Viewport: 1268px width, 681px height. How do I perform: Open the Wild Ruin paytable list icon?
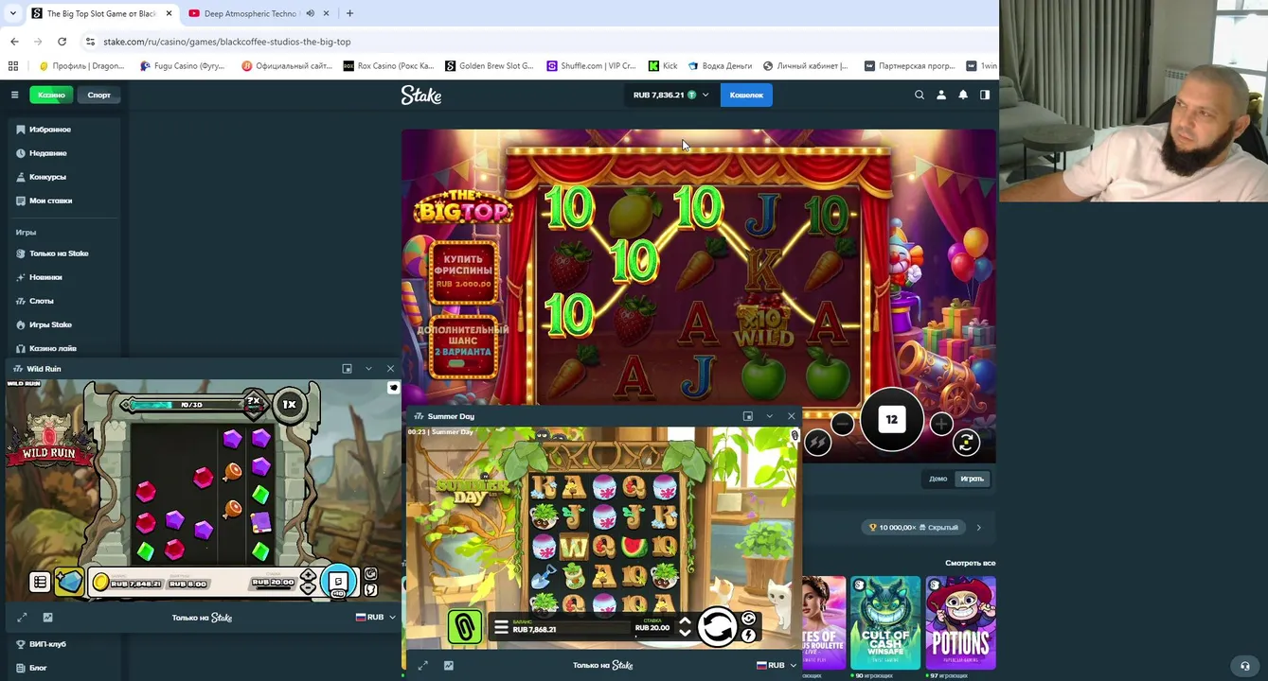click(40, 583)
